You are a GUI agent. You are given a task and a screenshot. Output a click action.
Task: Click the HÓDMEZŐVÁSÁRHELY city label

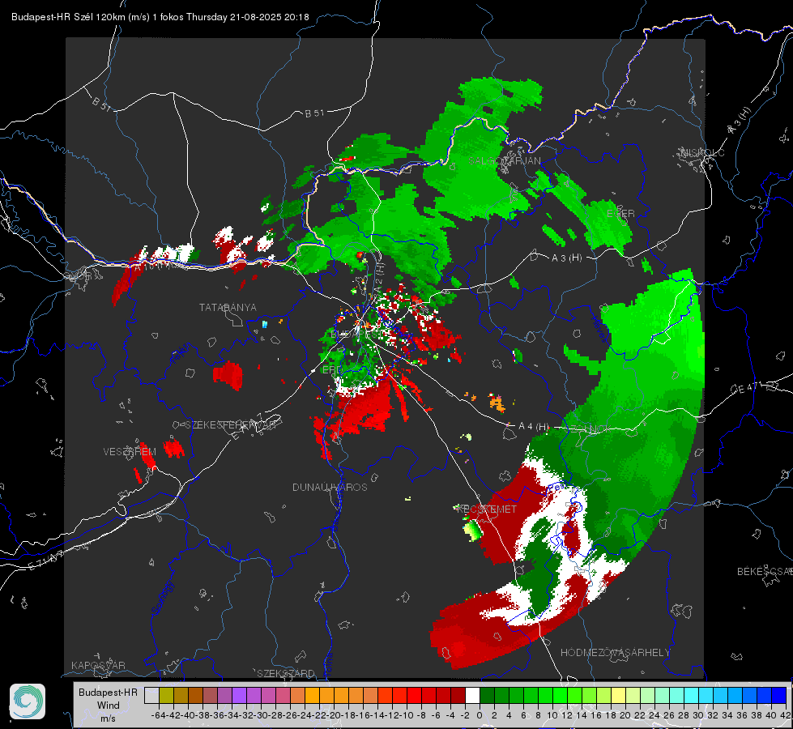click(x=615, y=653)
